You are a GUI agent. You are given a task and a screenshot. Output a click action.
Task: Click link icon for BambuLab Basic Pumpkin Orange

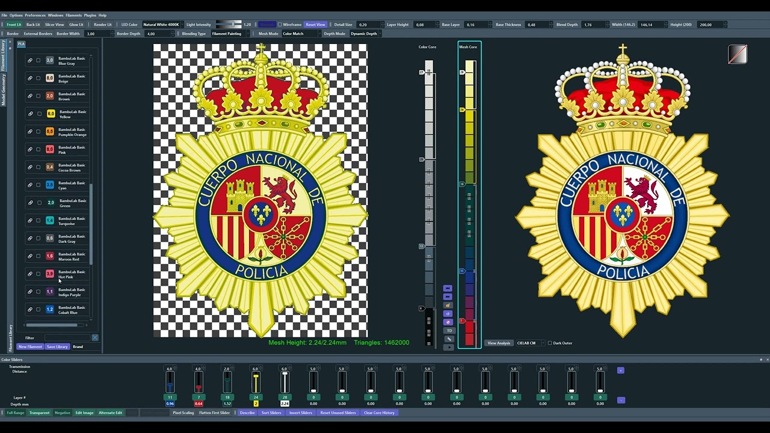tap(30, 131)
